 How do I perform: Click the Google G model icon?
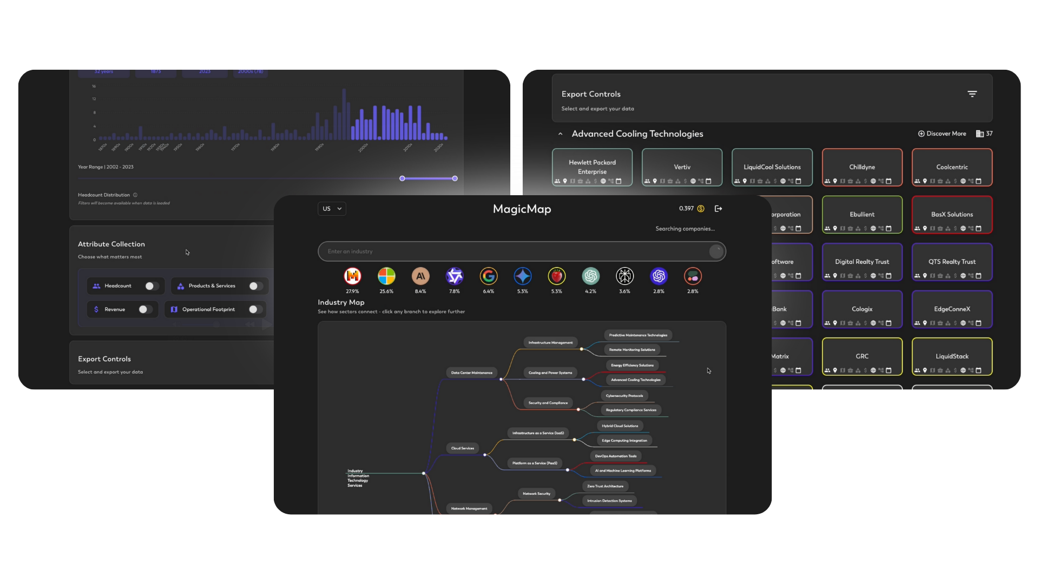[x=488, y=276]
